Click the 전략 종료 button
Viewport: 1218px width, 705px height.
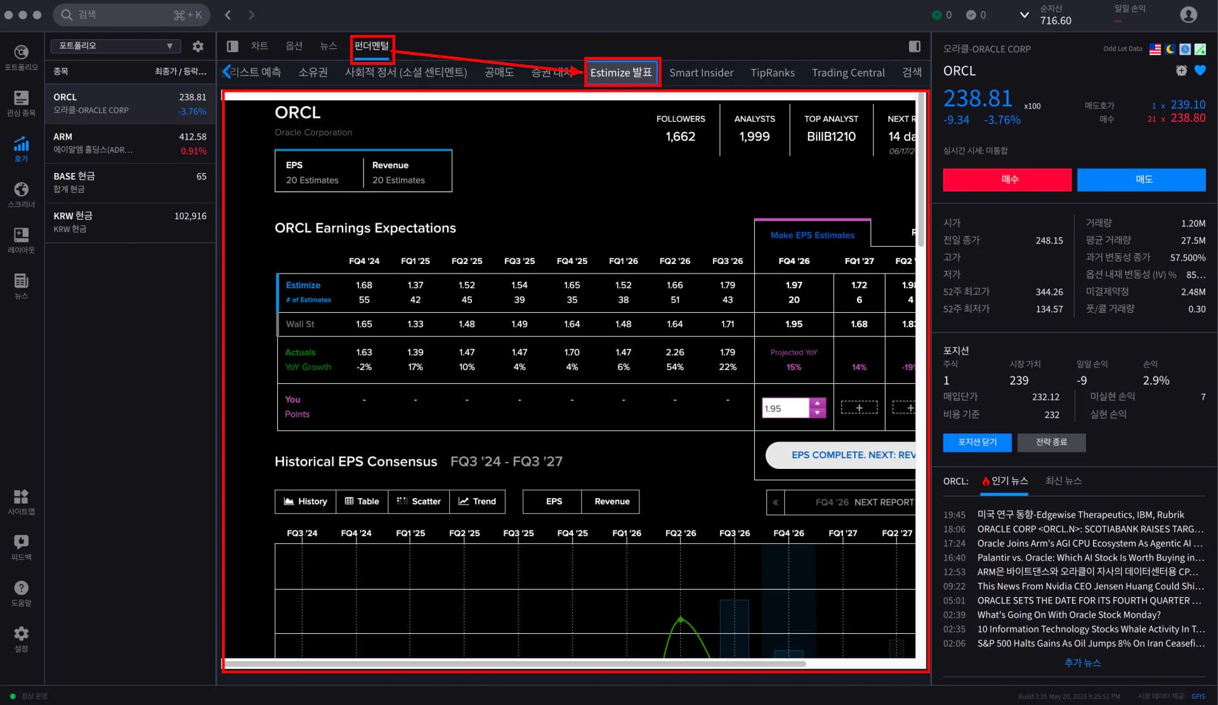coord(1051,442)
